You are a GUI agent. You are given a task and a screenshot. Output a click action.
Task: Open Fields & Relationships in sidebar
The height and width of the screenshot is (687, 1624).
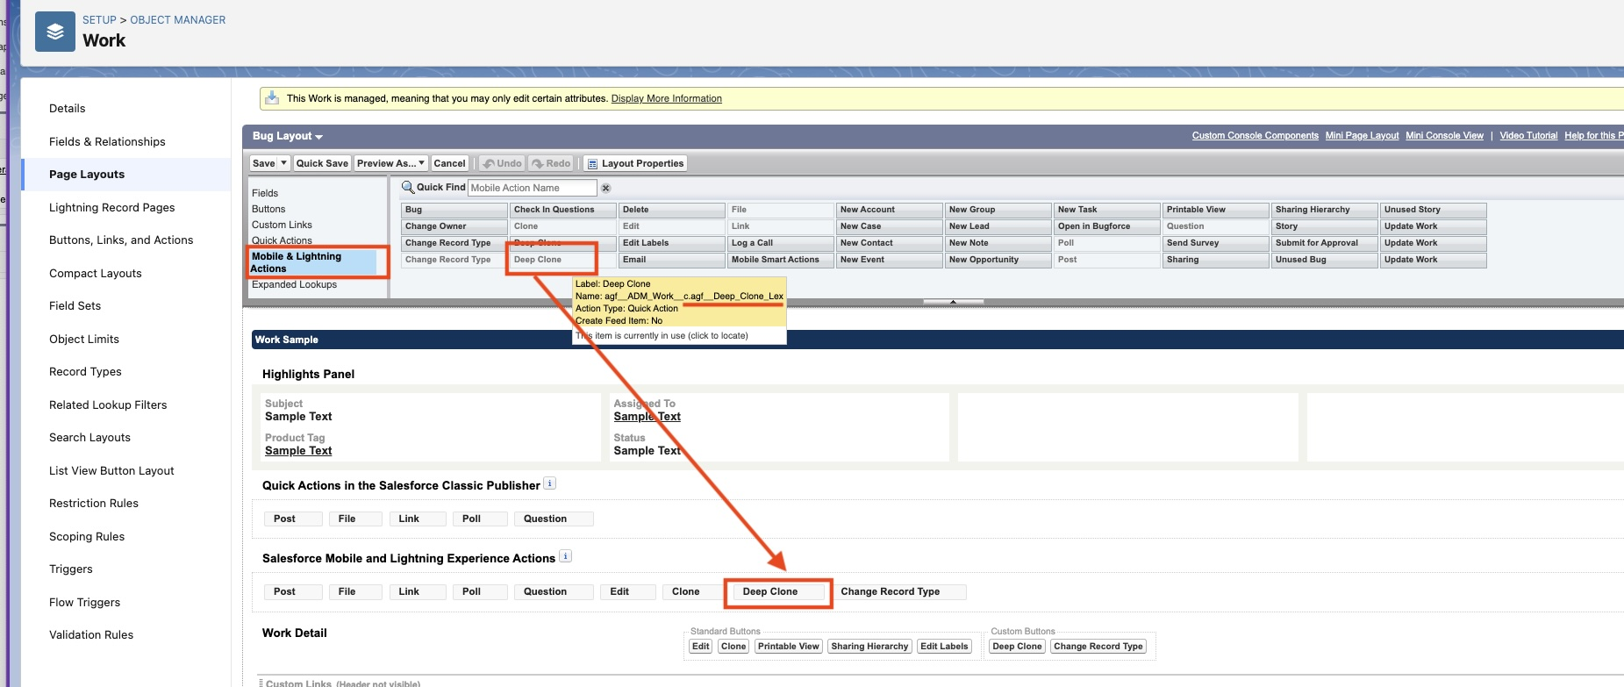(107, 141)
